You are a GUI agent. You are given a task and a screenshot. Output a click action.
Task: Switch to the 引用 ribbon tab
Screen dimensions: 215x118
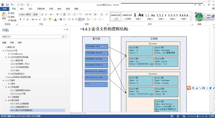click(51, 9)
